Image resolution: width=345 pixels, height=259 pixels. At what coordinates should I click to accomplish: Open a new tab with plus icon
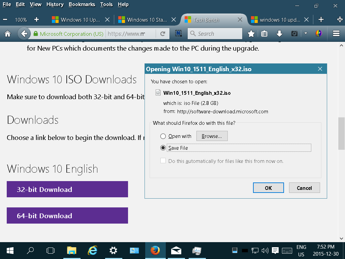point(321,20)
